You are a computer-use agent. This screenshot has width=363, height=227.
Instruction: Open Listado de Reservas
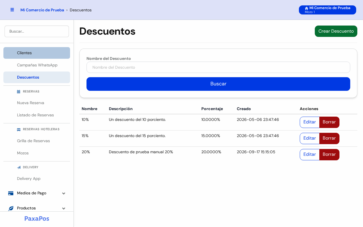(x=37, y=115)
